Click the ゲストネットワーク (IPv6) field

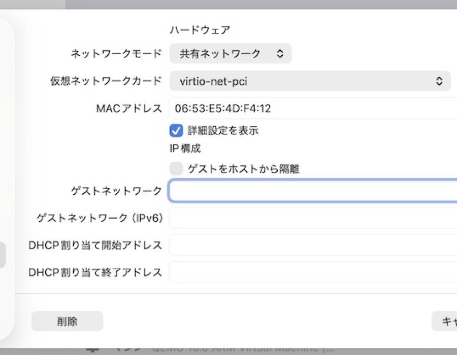coord(313,218)
